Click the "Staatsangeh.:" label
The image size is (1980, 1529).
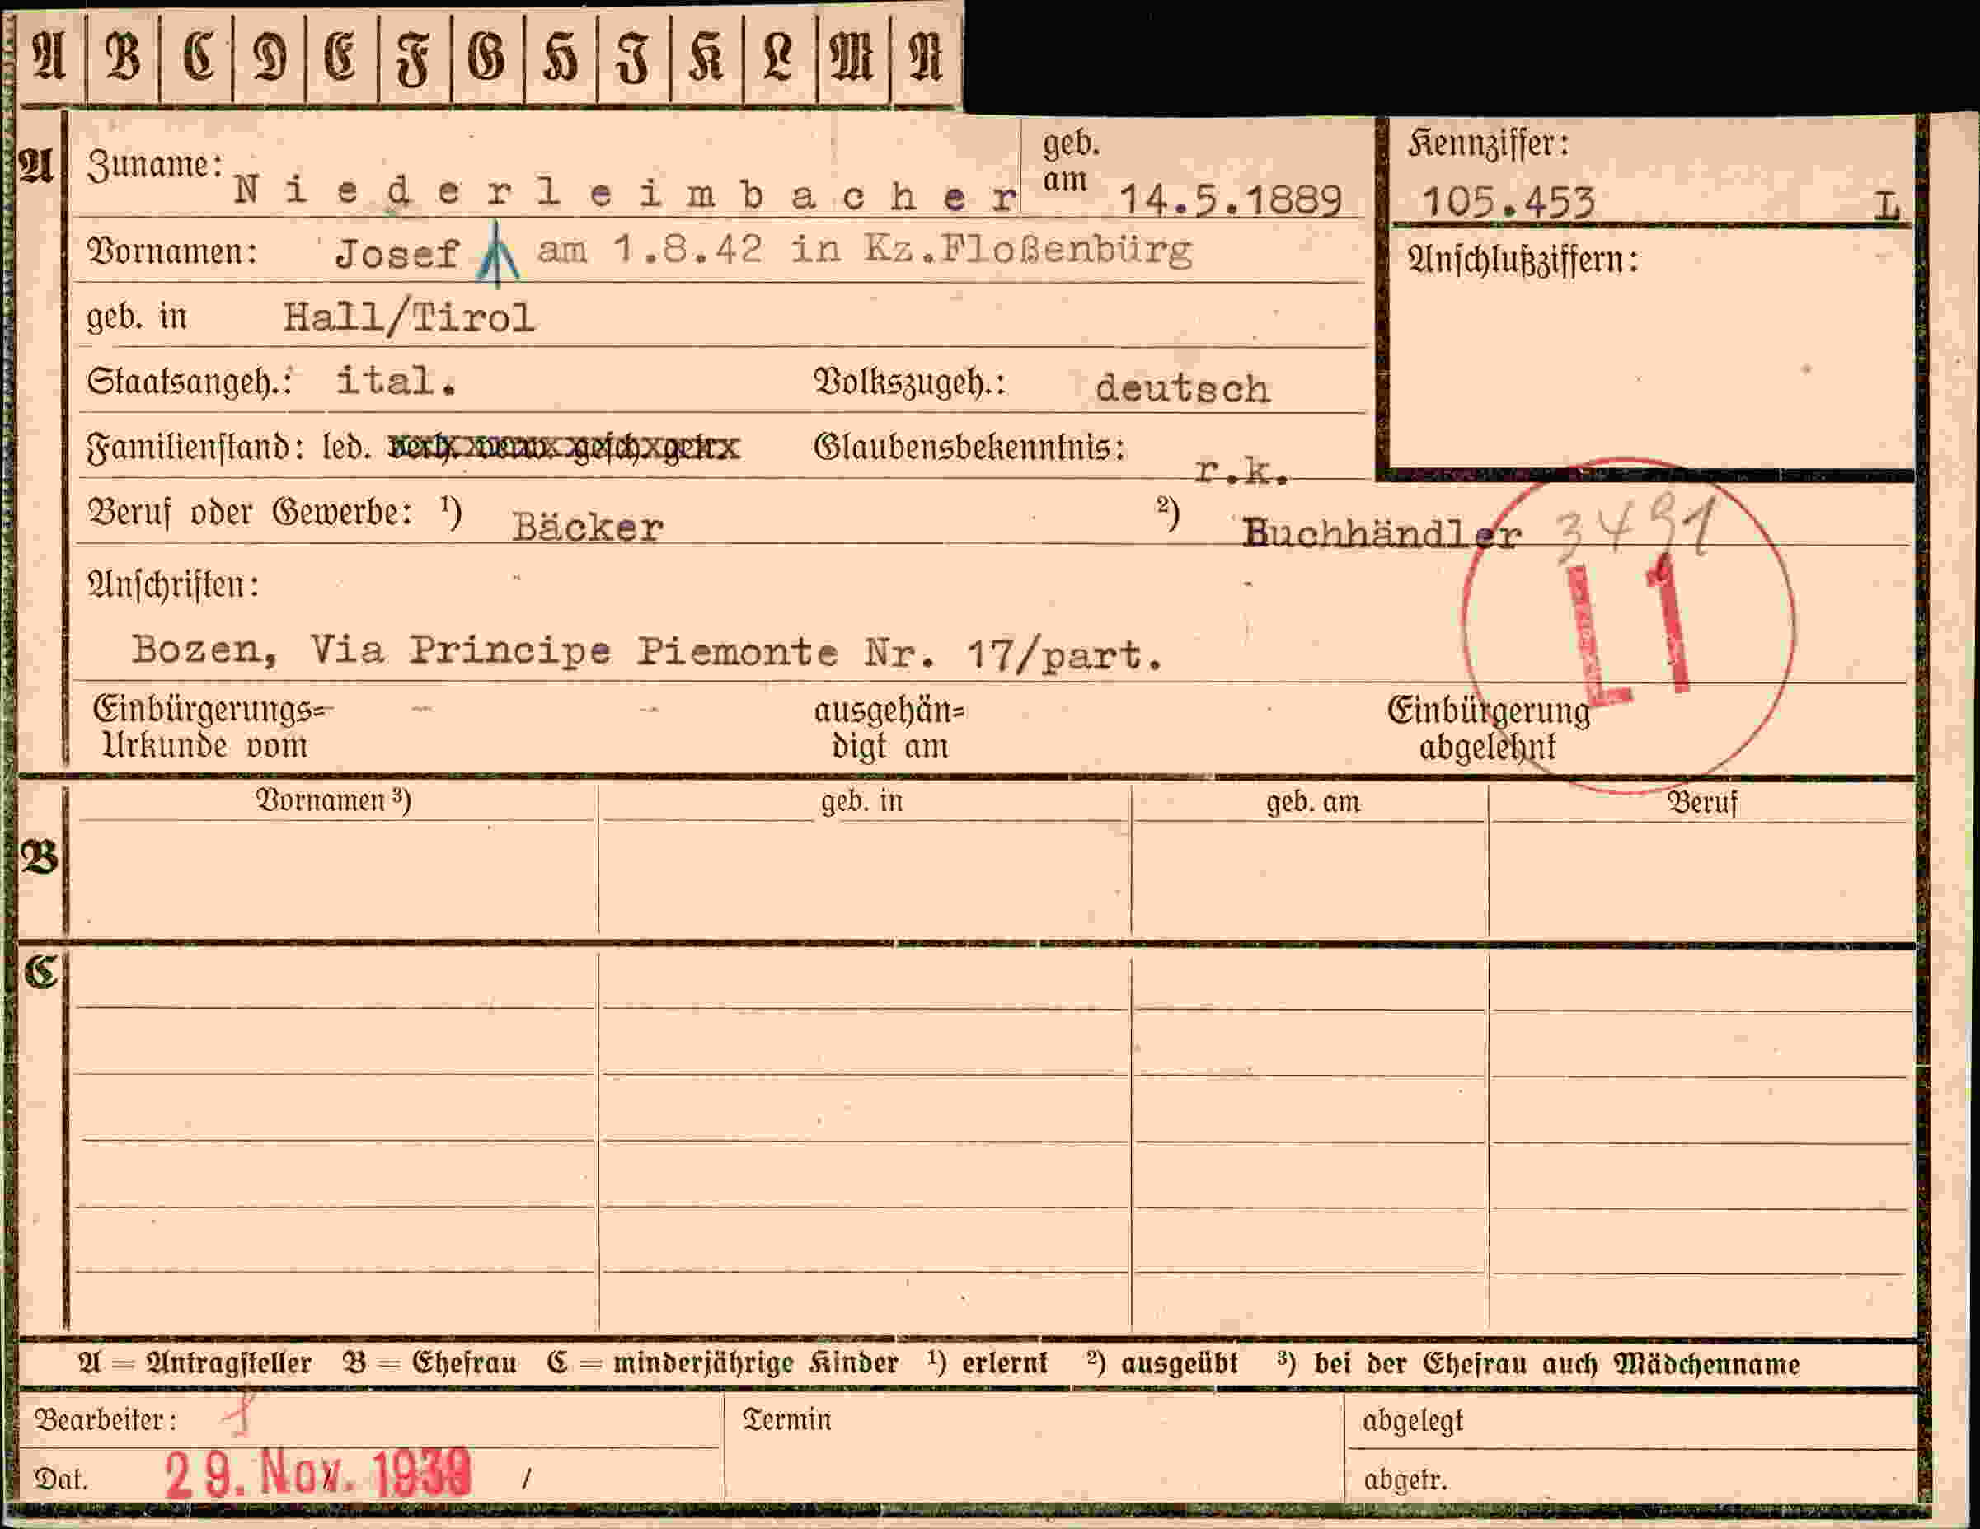coord(189,382)
